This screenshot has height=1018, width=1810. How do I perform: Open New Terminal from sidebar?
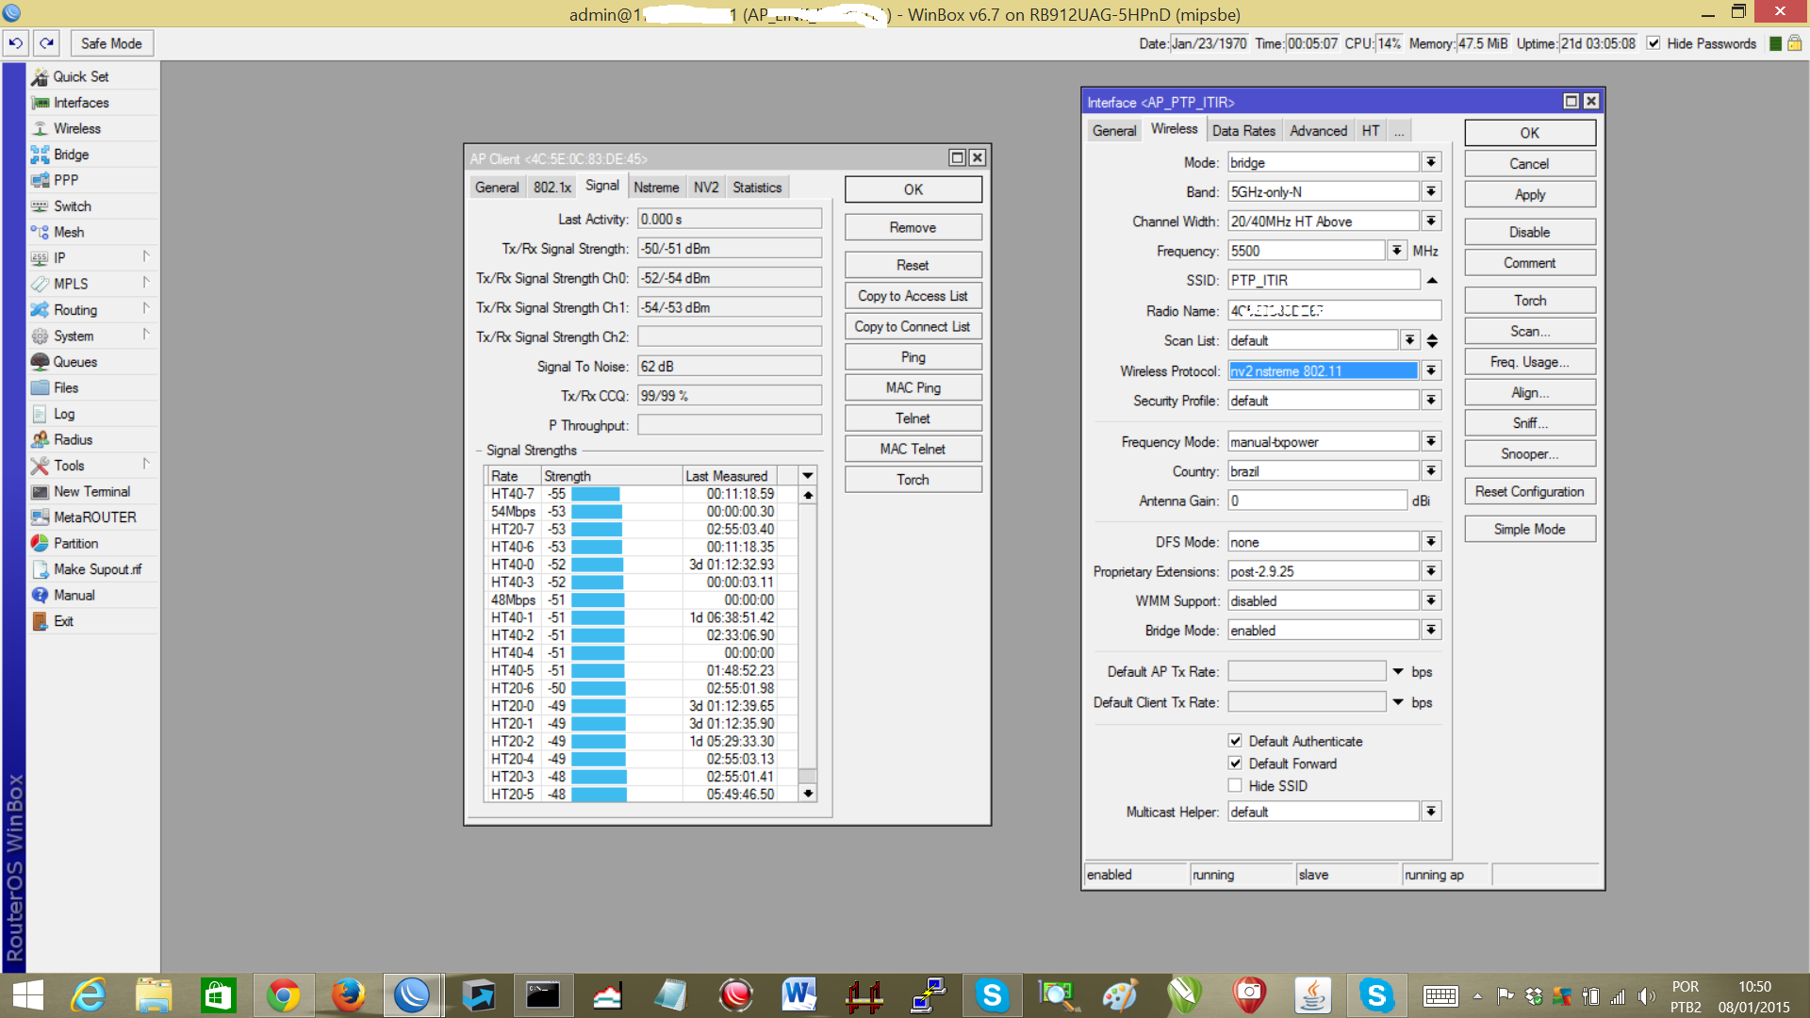pos(92,491)
